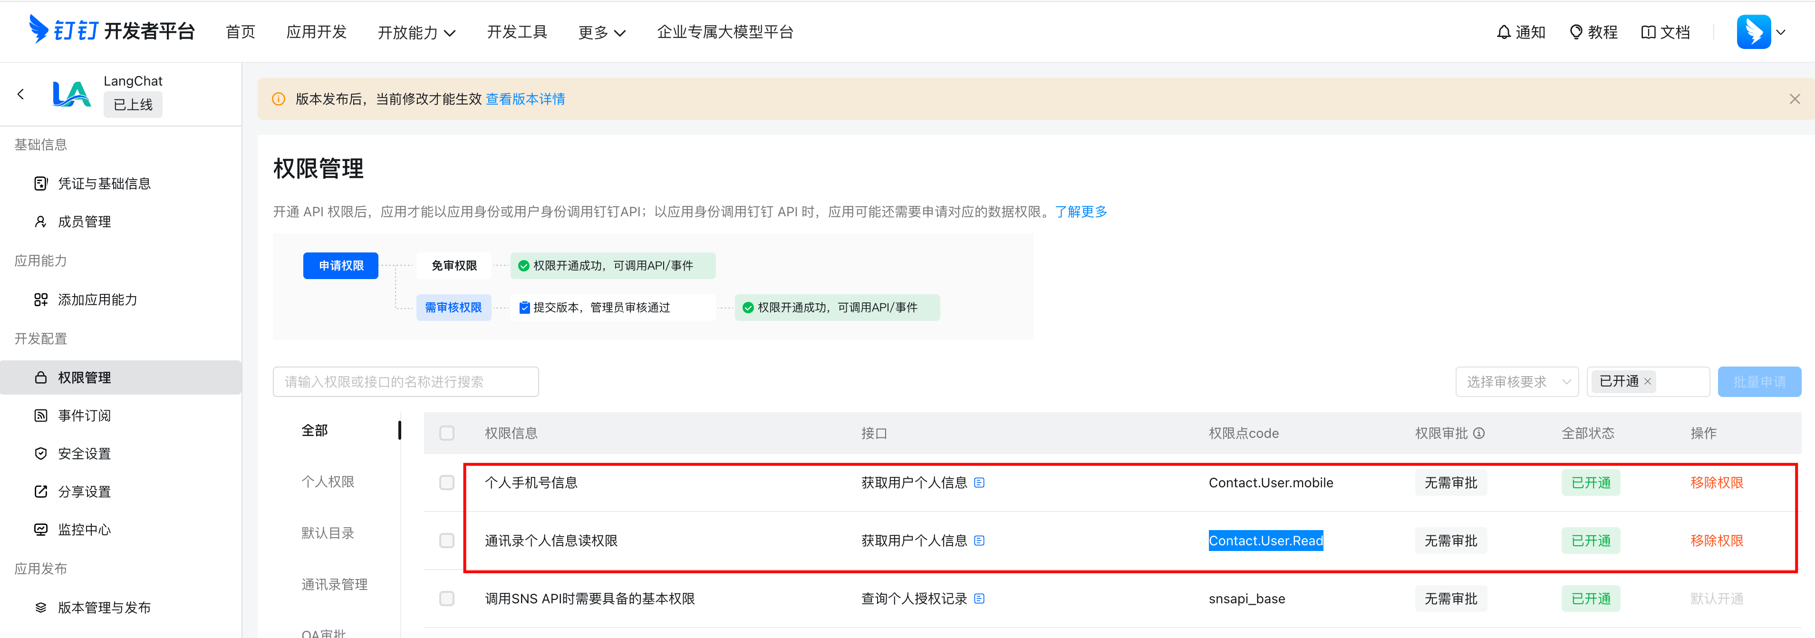Expand the 更多 dropdown in navigation
Image resolution: width=1815 pixels, height=638 pixels.
[602, 32]
